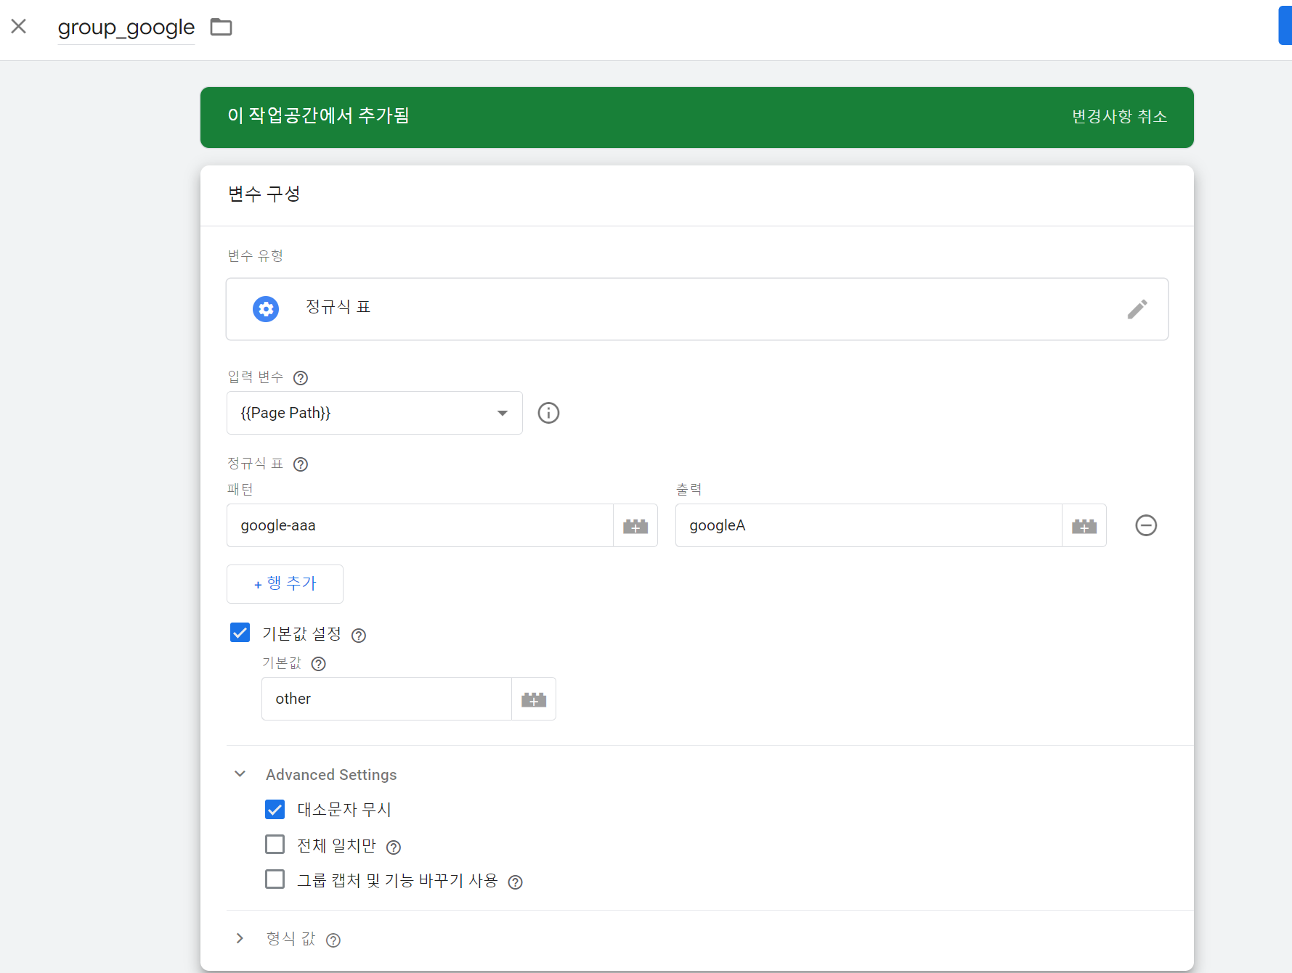Click the 변수 구성 heading text
The image size is (1292, 973).
coord(264,194)
